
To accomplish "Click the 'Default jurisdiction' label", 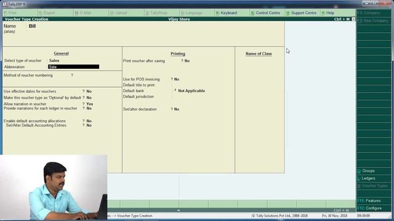I will [138, 96].
